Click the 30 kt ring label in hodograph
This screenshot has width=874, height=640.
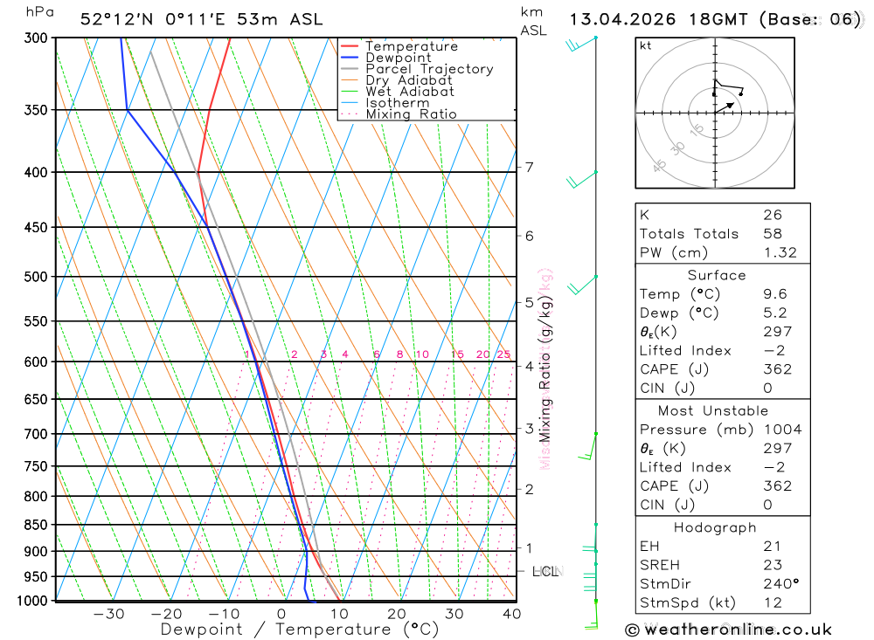point(677,148)
